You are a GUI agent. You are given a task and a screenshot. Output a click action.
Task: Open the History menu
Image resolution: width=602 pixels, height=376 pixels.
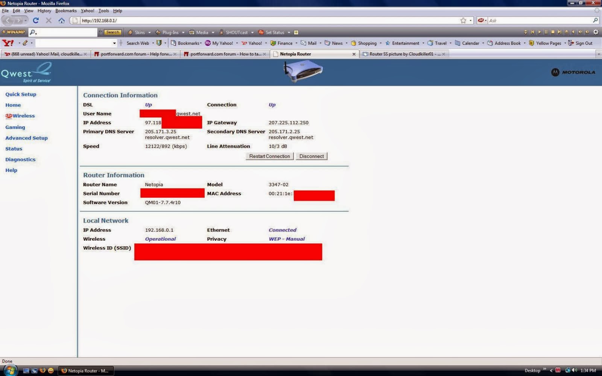[x=44, y=11]
